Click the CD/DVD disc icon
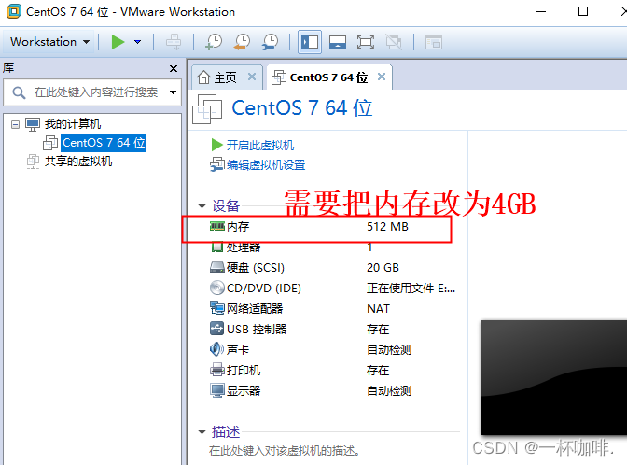627x465 pixels. click(216, 288)
